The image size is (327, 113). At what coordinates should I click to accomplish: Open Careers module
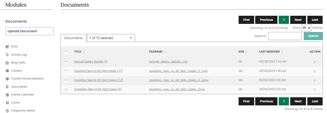pyautogui.click(x=17, y=71)
